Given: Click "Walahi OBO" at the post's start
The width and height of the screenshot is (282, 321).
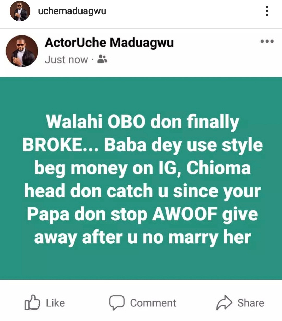Looking at the screenshot, I should [96, 122].
